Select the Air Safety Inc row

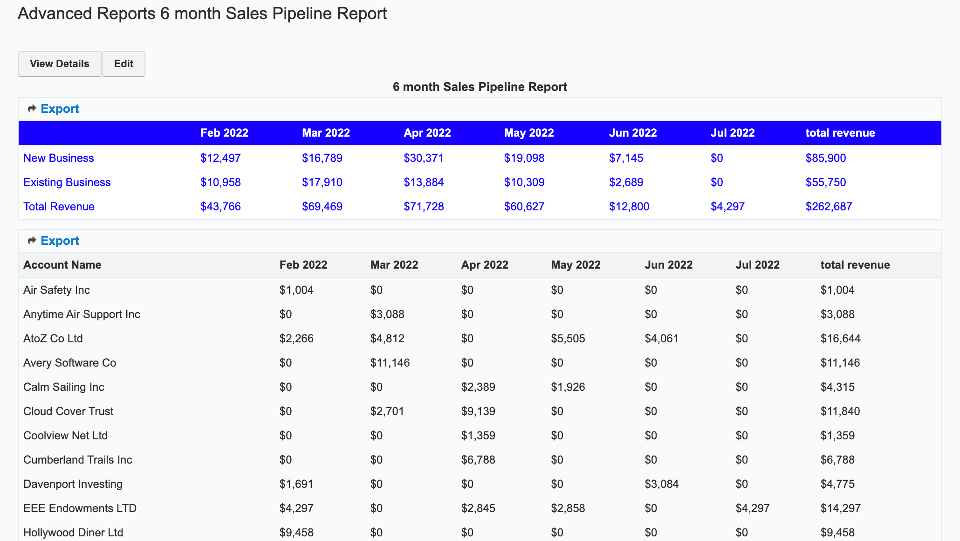point(56,290)
